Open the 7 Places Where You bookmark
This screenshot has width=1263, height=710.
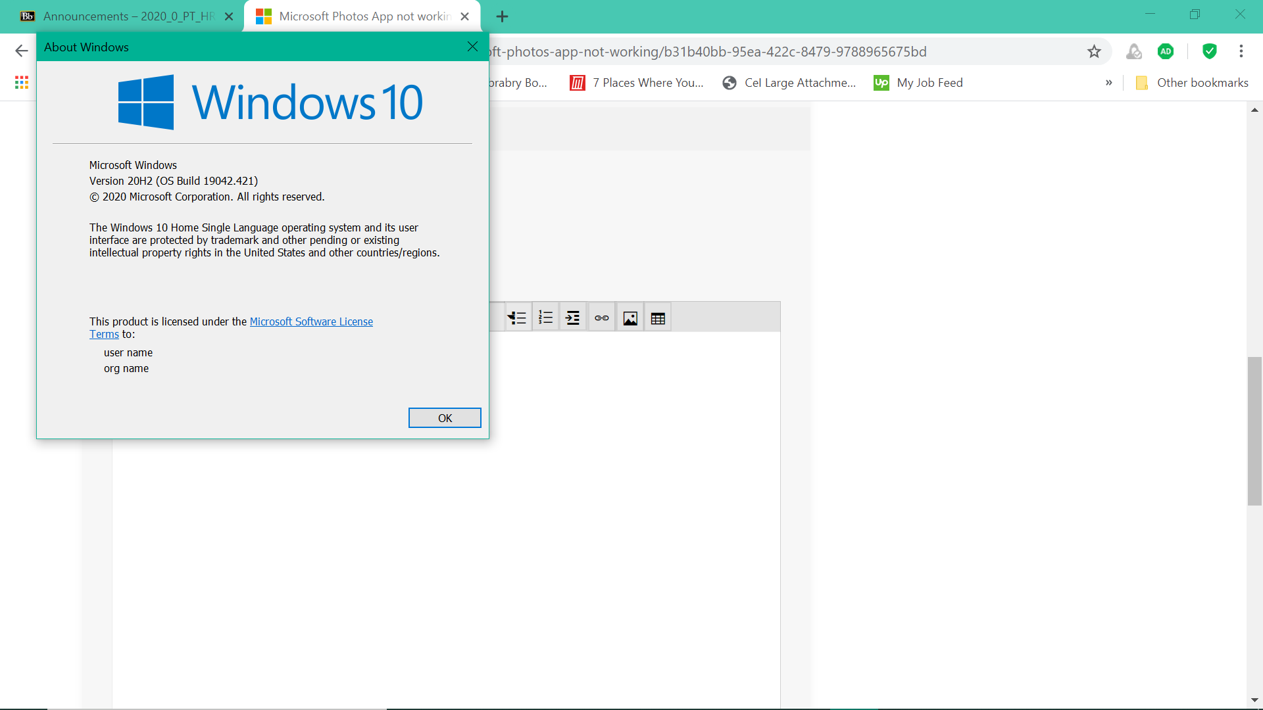[x=637, y=83]
